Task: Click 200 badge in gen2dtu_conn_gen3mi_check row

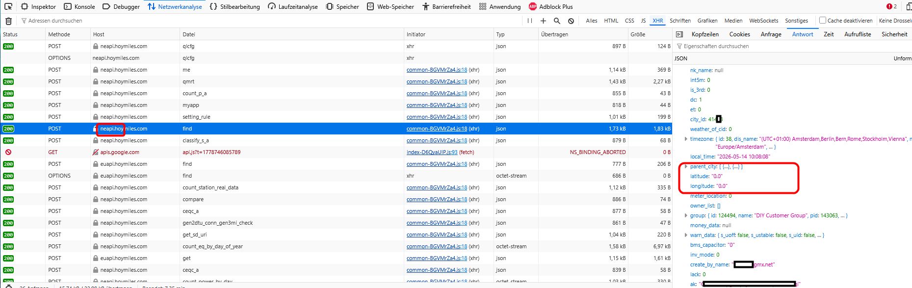Action: (8, 223)
